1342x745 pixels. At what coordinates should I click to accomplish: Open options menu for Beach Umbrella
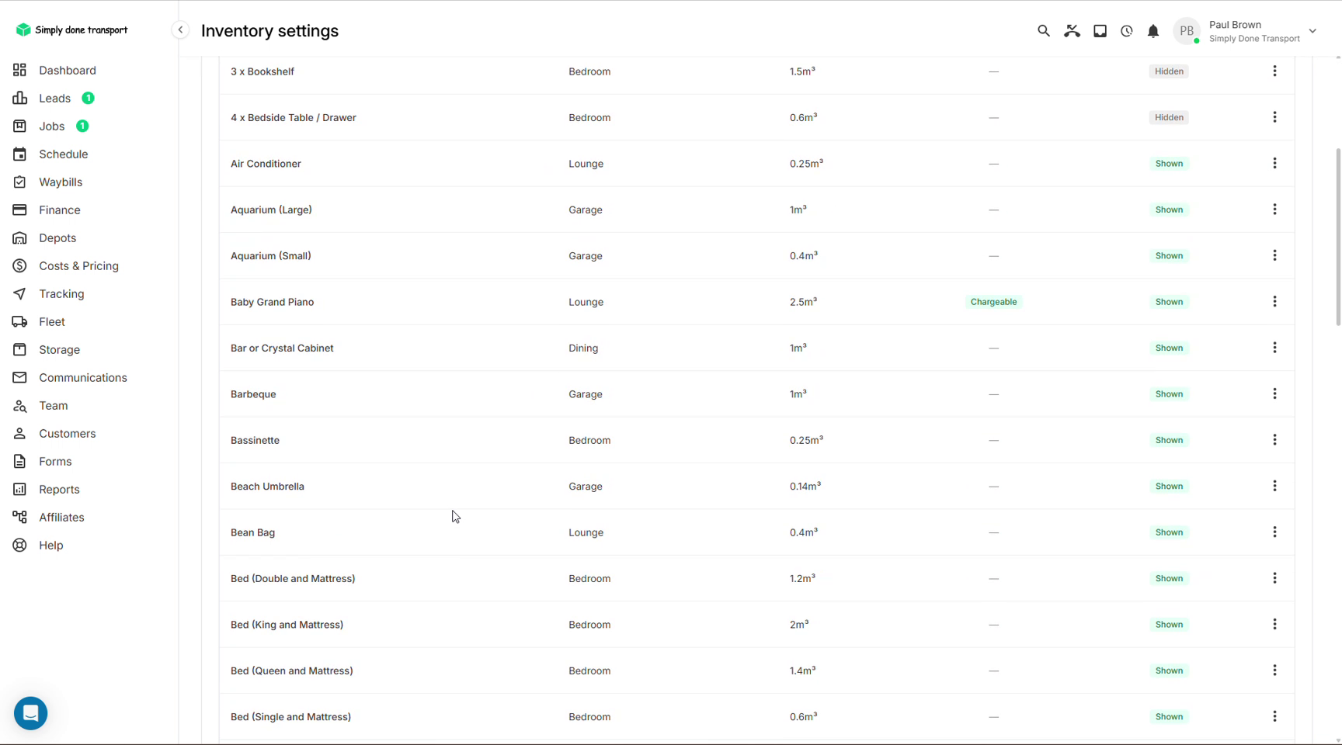pyautogui.click(x=1274, y=487)
